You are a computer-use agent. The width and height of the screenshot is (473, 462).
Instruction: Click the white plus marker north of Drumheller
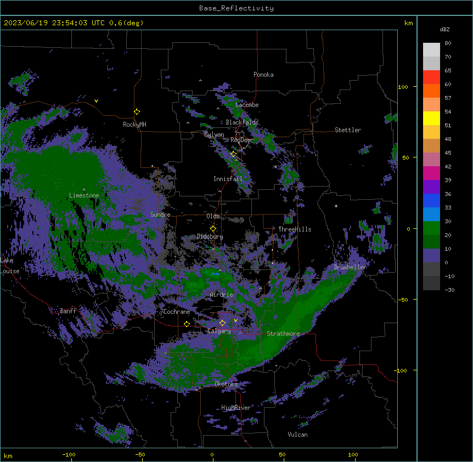[336, 206]
